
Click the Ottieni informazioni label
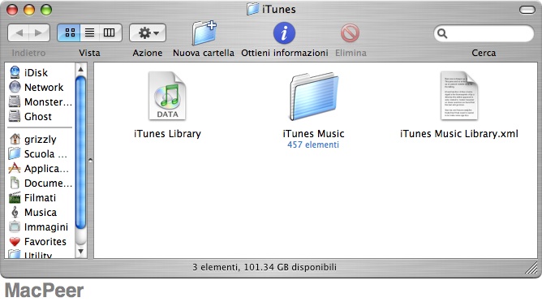point(285,53)
